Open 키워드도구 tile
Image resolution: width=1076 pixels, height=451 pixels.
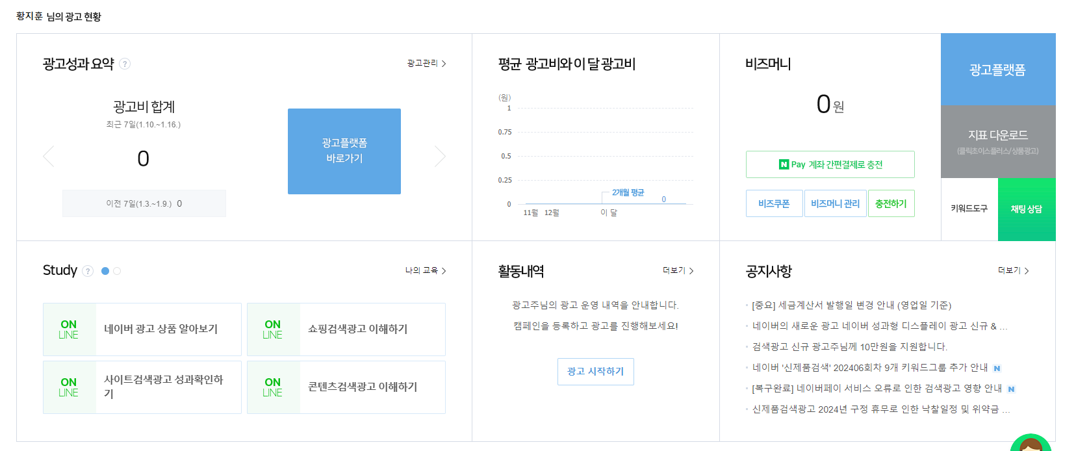(969, 209)
